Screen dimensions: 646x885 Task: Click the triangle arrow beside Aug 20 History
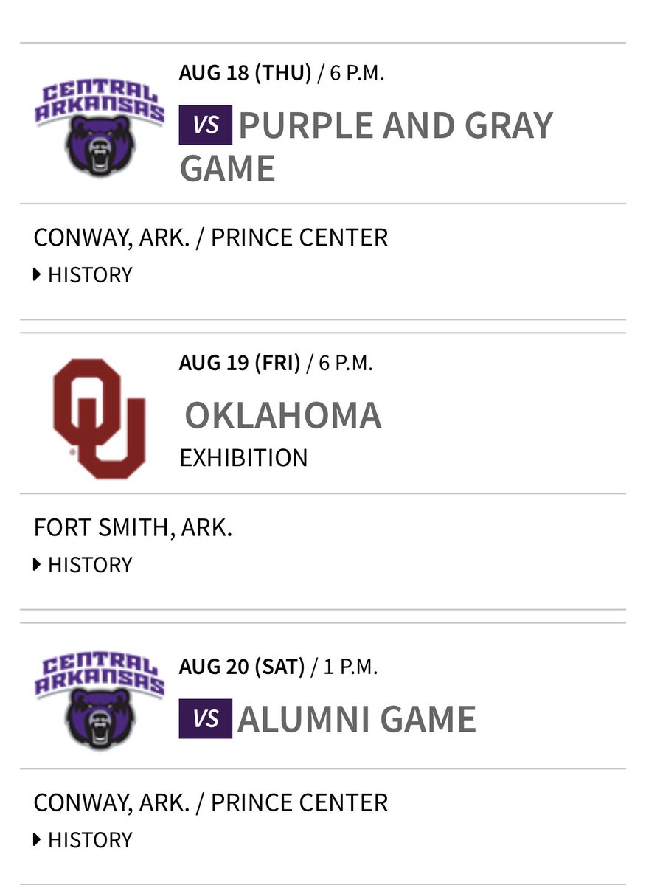[x=38, y=840]
